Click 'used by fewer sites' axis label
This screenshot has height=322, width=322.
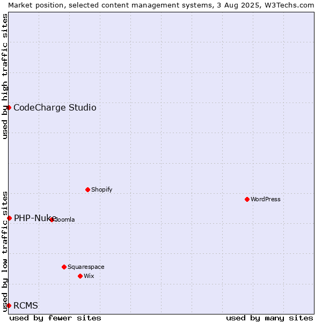coord(55,318)
